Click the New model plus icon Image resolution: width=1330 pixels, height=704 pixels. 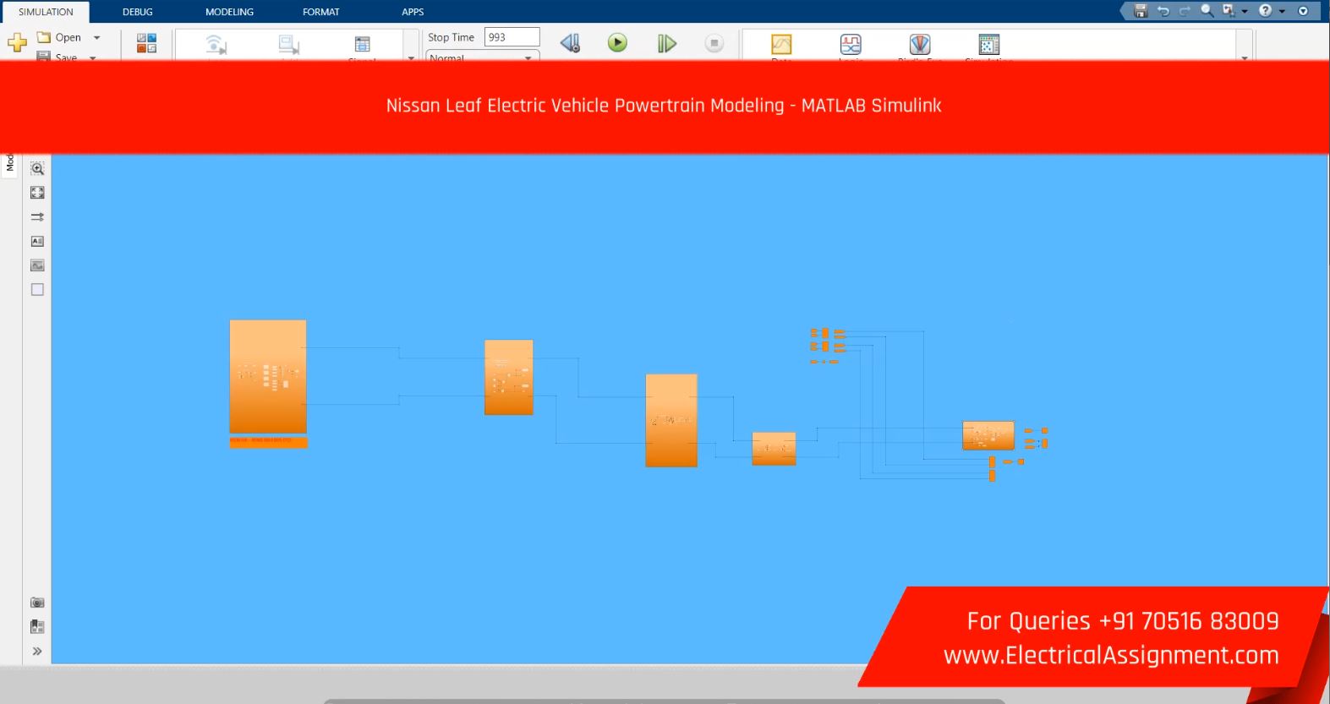point(17,42)
